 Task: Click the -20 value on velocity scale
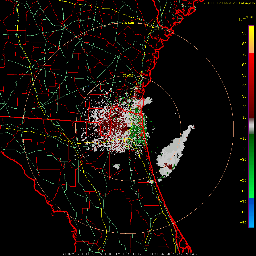pyautogui.click(x=243, y=149)
